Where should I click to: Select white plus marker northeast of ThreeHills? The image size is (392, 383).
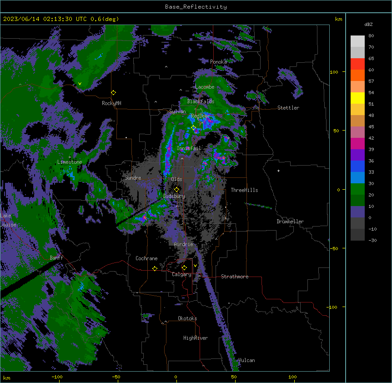278,171
